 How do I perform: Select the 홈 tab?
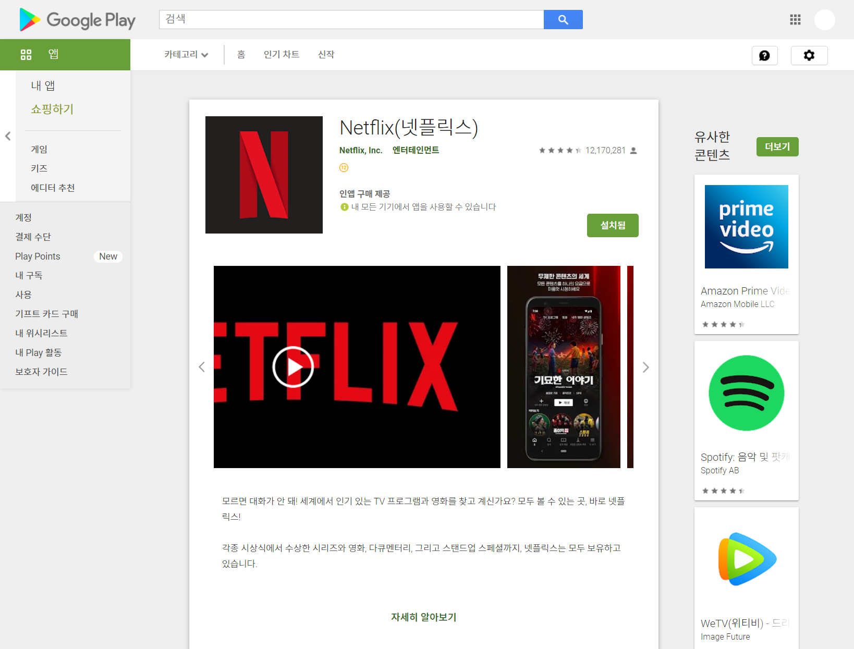241,54
